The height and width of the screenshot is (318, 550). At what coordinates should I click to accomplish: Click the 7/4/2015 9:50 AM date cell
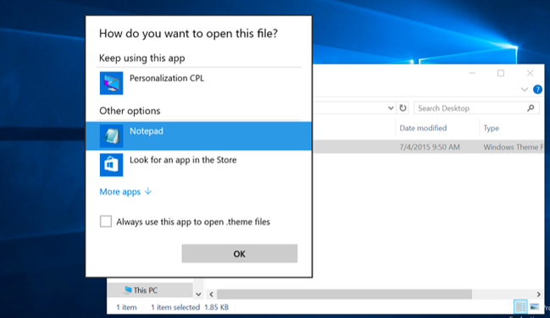430,147
